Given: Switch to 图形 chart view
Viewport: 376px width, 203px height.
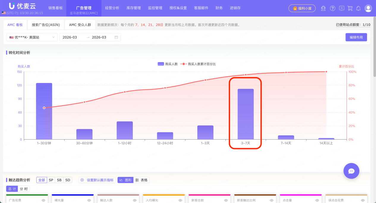Looking at the screenshot, I should (x=125, y=180).
